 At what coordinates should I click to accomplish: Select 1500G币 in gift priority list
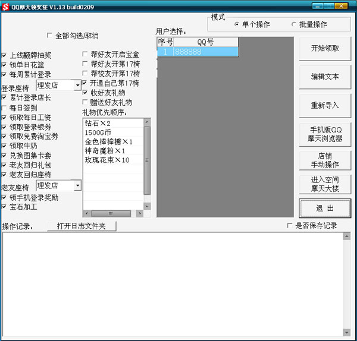point(114,132)
